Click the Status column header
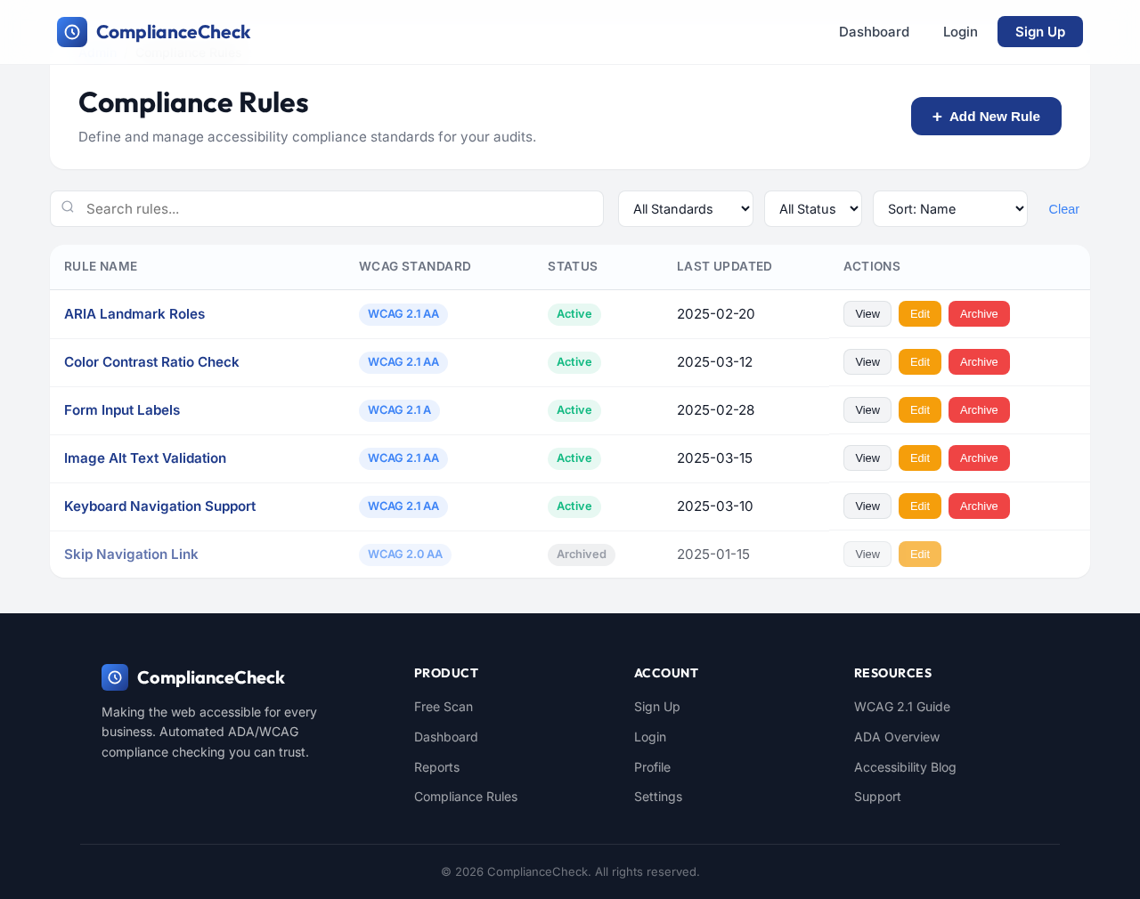 tap(573, 266)
